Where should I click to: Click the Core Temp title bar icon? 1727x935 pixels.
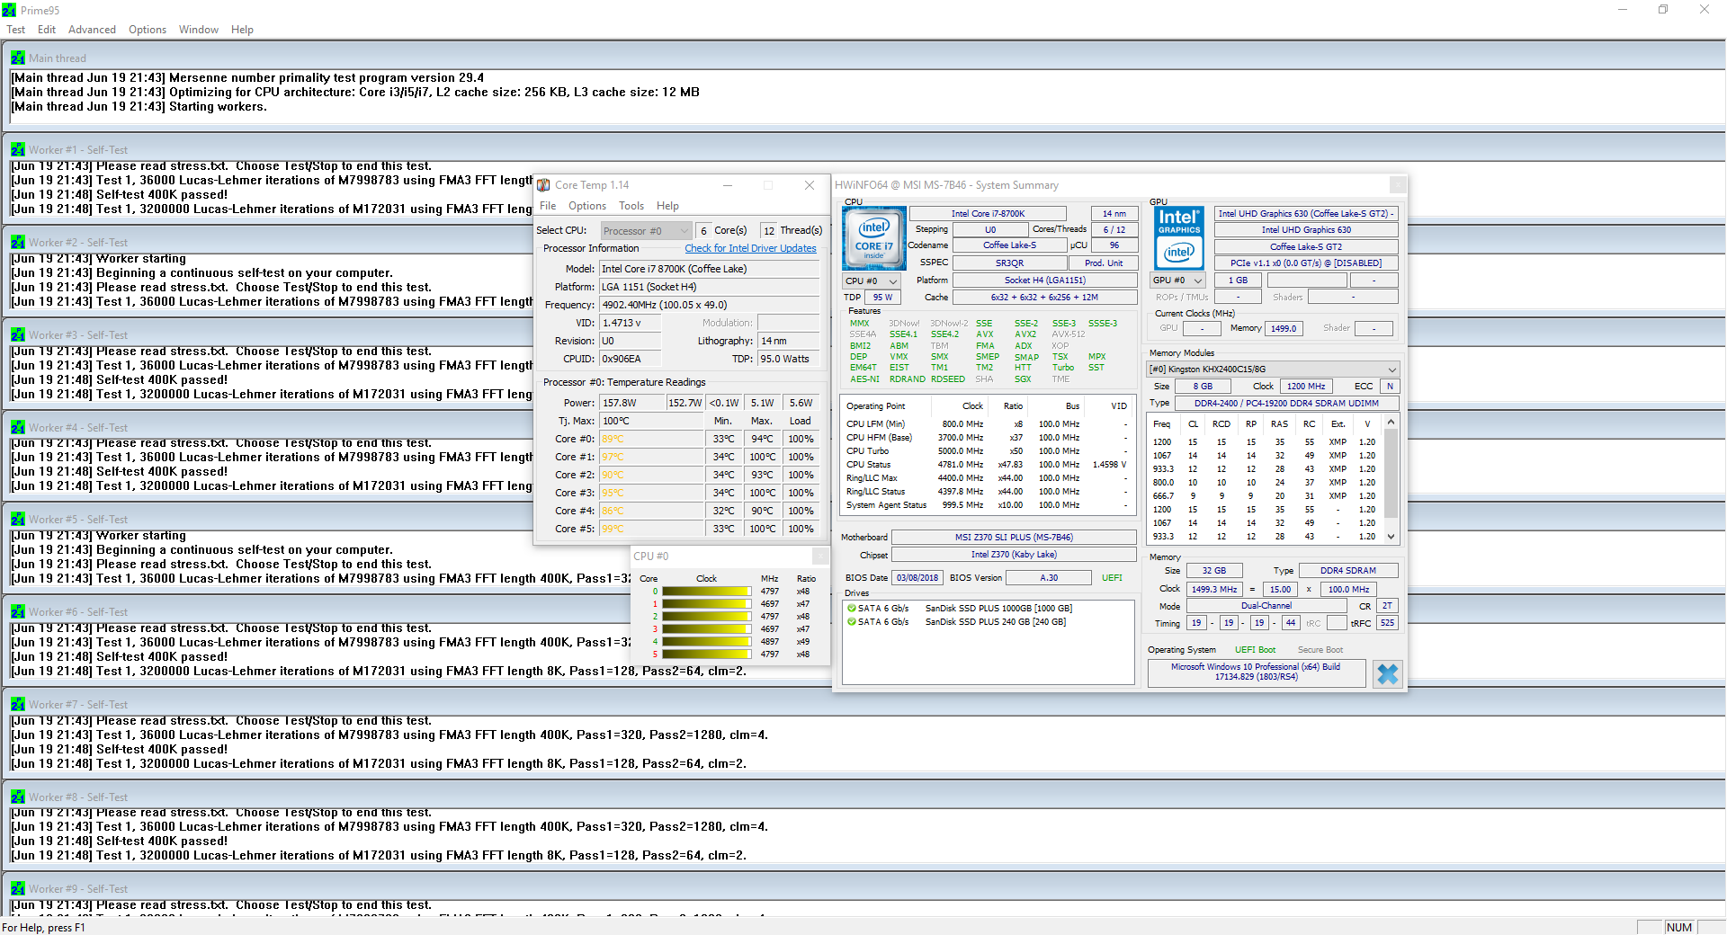click(x=543, y=185)
